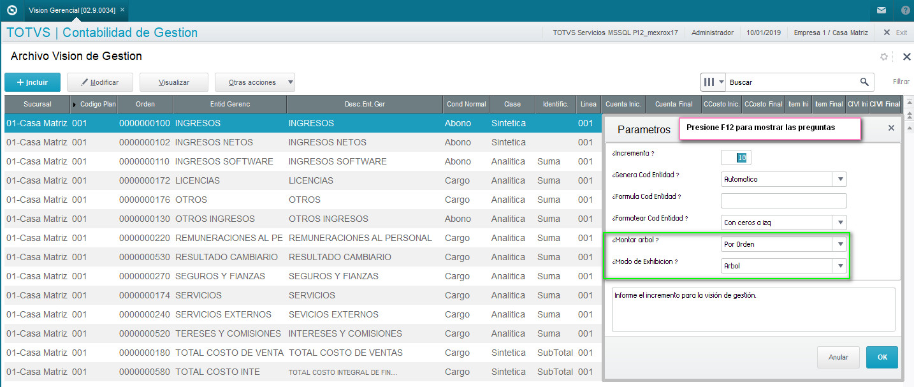The width and height of the screenshot is (914, 387).
Task: Click the Administrador user label
Action: click(x=713, y=33)
